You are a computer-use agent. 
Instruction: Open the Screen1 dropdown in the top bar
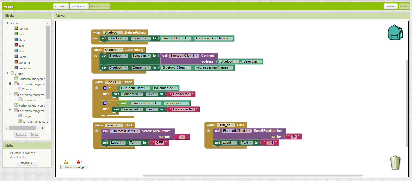click(60, 6)
